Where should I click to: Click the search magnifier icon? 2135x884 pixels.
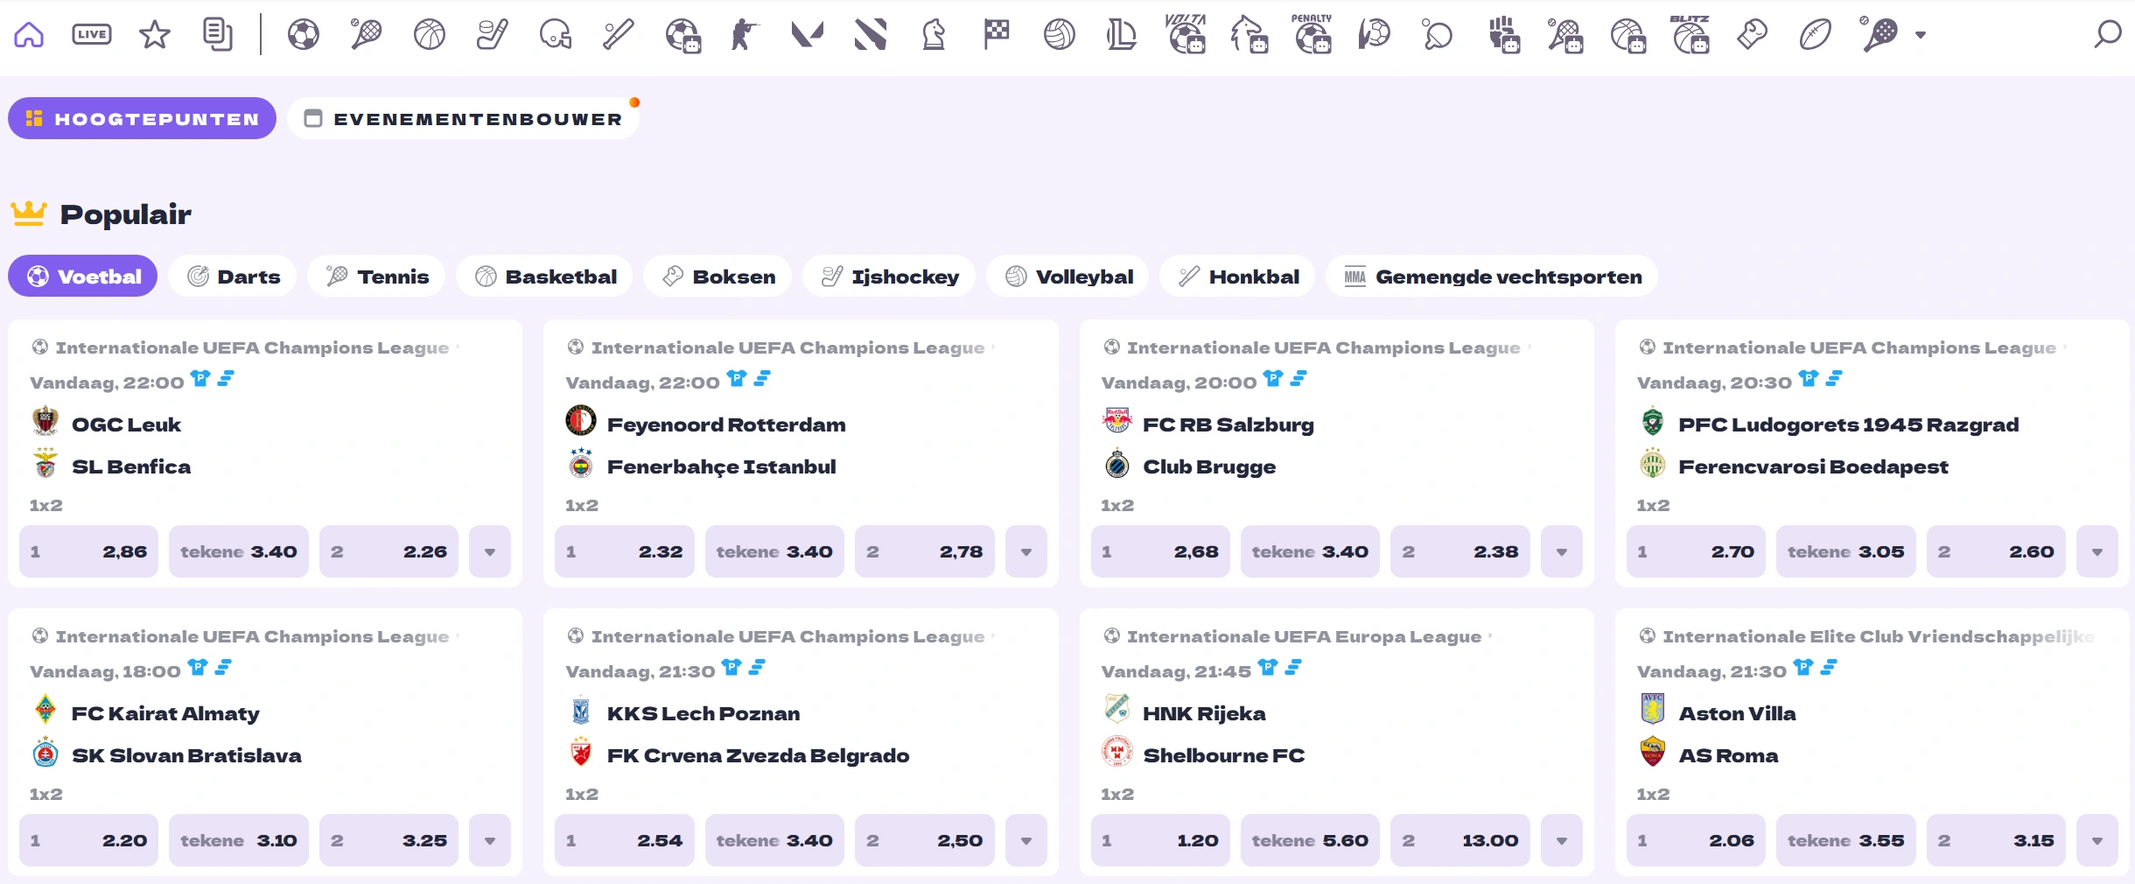(2107, 35)
